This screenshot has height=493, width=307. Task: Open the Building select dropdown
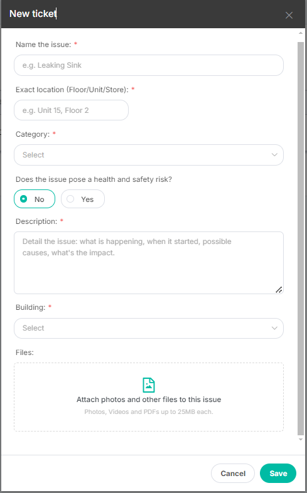pos(149,328)
